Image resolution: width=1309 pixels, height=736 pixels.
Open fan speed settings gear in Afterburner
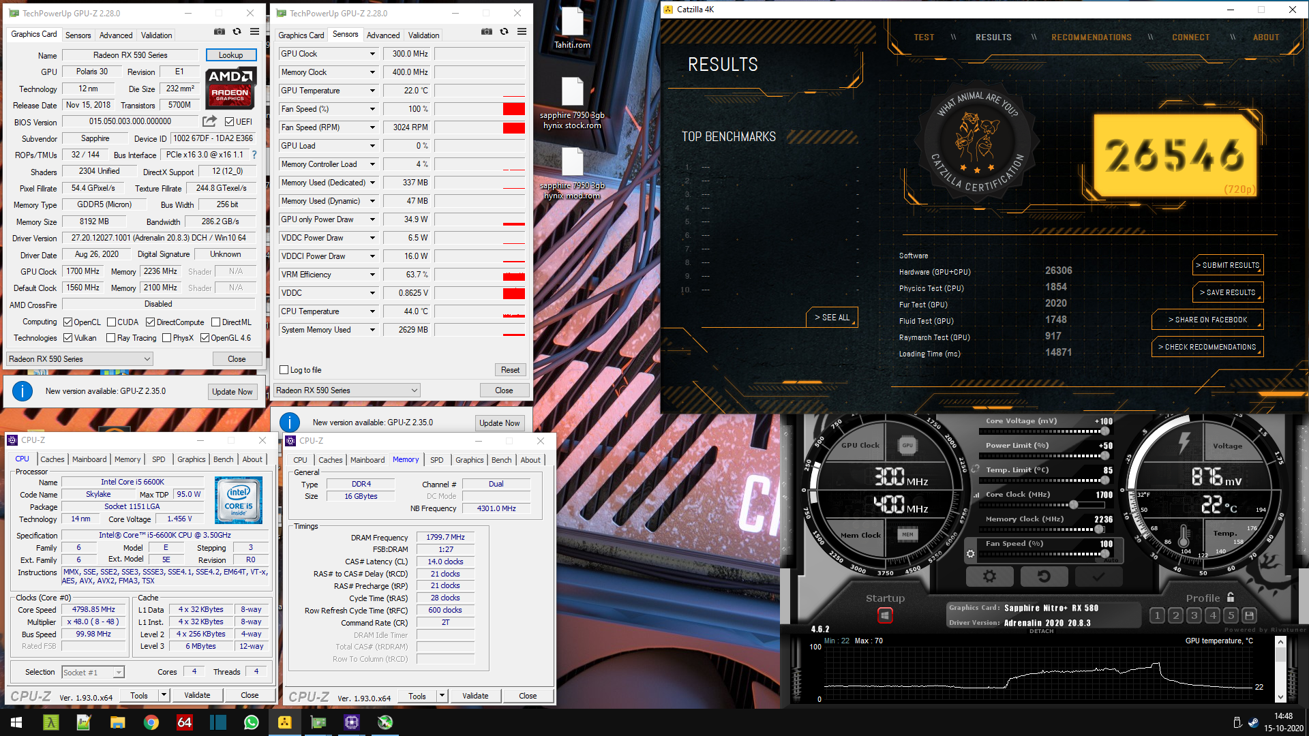coord(971,554)
